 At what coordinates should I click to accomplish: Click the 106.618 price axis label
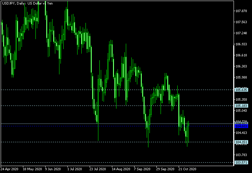[x=241, y=55]
